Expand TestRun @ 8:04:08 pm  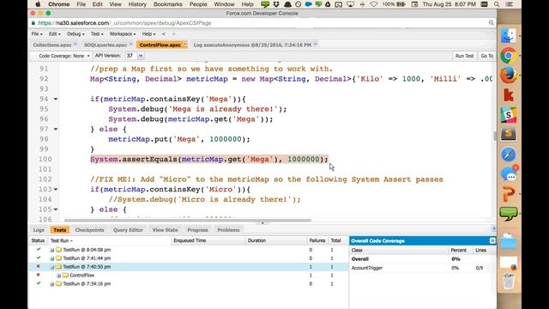pos(51,250)
